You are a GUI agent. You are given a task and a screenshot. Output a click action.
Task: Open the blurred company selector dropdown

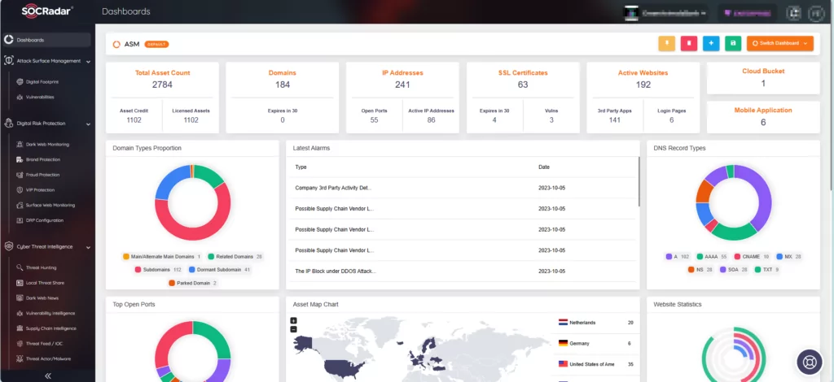(x=666, y=13)
